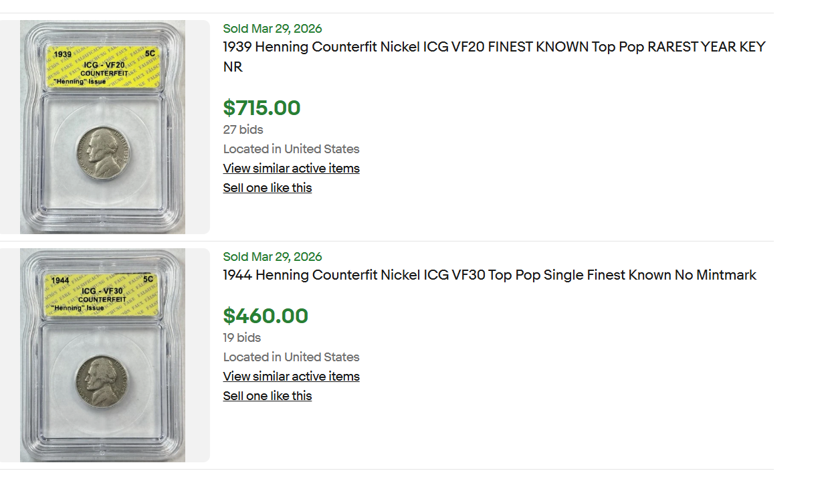Select the 19 bids count

click(241, 338)
